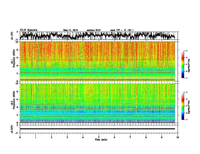This screenshot has width=200, height=154.
Task: Click time axis tick label '8'
Action: (x=146, y=137)
